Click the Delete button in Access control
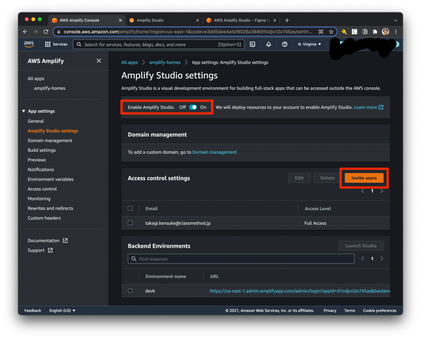 [x=327, y=178]
